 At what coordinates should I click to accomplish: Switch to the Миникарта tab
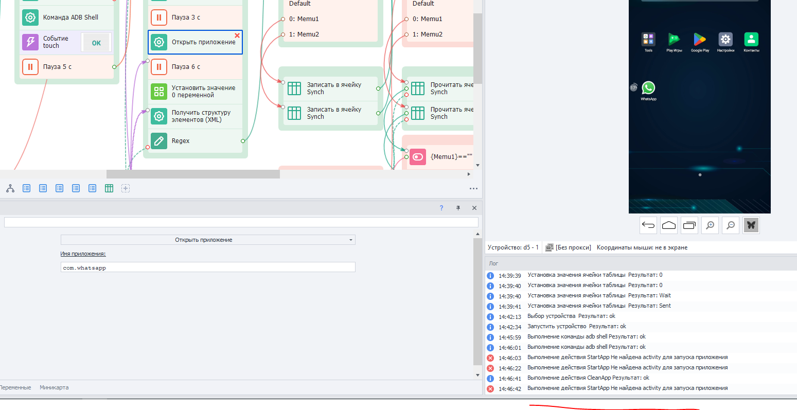(54, 387)
